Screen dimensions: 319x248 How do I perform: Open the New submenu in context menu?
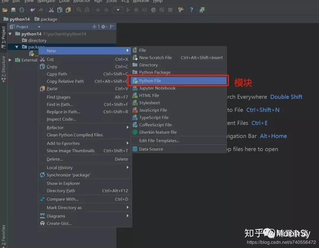point(85,51)
